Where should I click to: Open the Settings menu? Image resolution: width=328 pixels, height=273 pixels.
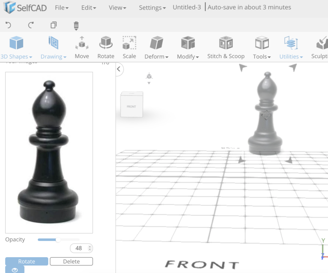click(x=152, y=7)
